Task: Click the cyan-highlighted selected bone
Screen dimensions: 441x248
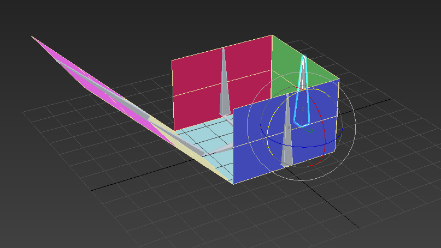Action: (x=302, y=90)
